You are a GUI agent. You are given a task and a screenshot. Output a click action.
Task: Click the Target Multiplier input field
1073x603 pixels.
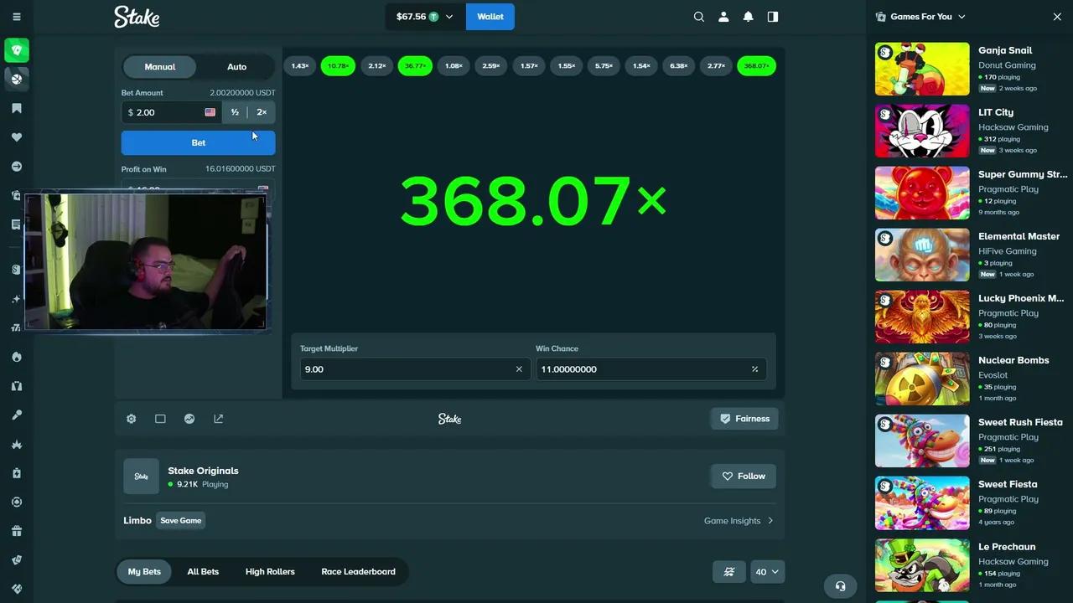(x=415, y=369)
